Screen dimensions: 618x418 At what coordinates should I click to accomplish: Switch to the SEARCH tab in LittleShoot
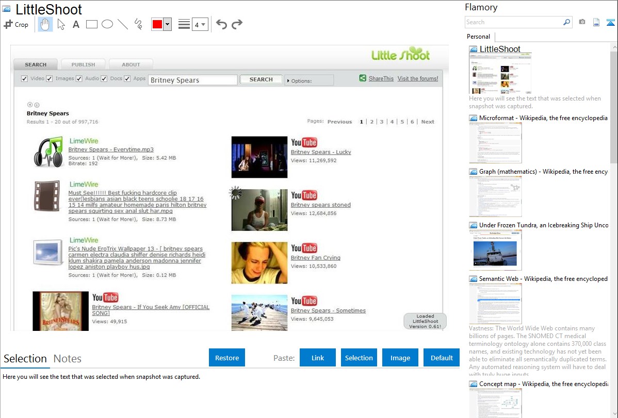coord(36,64)
